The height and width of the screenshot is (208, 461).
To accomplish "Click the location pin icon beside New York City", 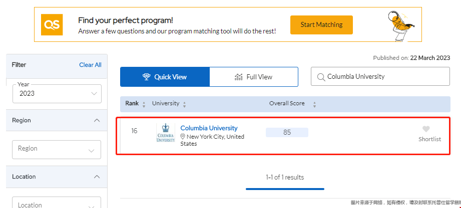I will point(183,137).
